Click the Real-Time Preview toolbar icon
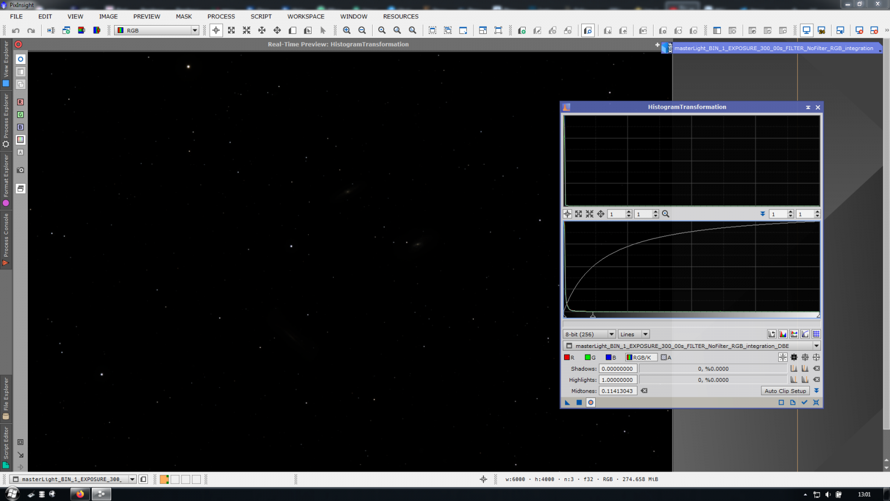 [x=588, y=31]
